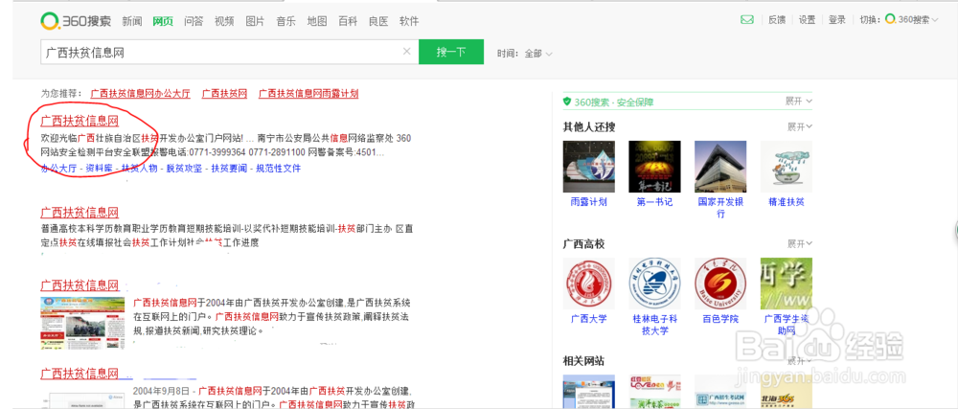Click the 登录 link
The height and width of the screenshot is (409, 958).
tap(837, 19)
